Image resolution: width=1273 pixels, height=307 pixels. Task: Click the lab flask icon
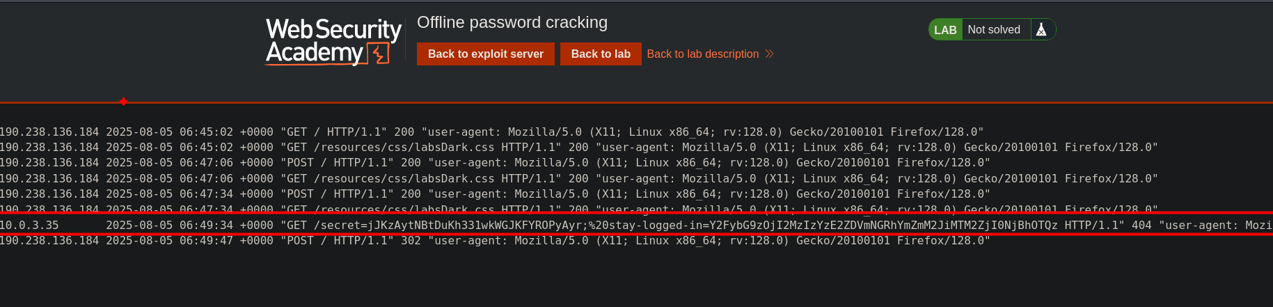1041,29
